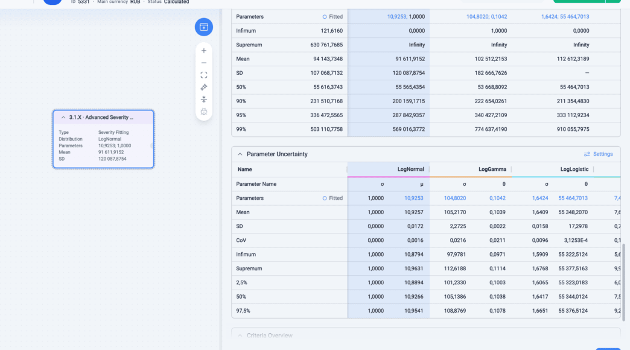Collapse the 3.1.X Advanced Severity node

63,117
